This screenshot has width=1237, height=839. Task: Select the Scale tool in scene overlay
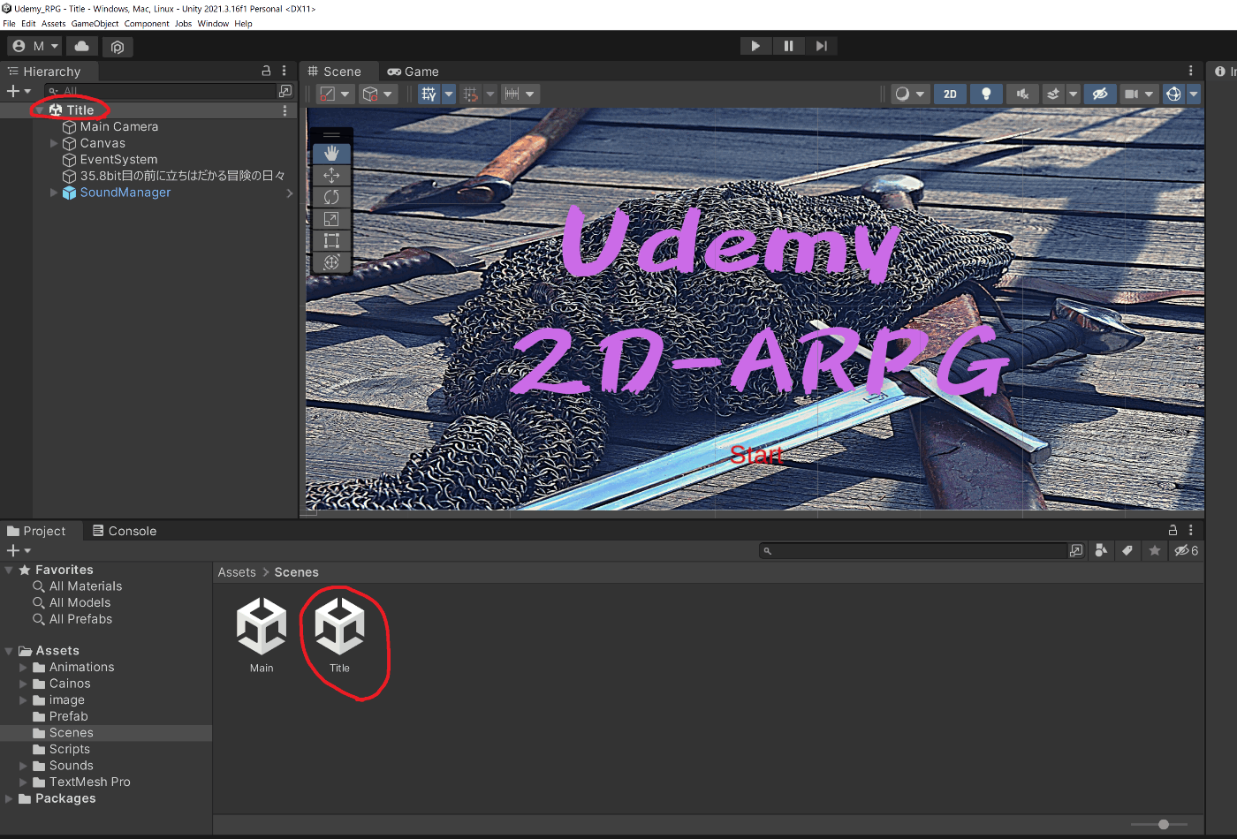332,218
